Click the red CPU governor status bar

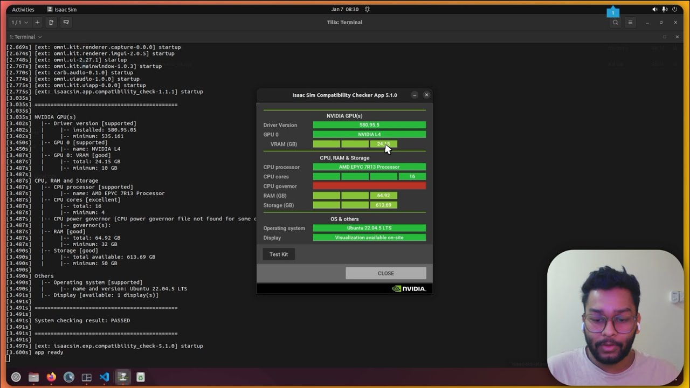coord(369,186)
